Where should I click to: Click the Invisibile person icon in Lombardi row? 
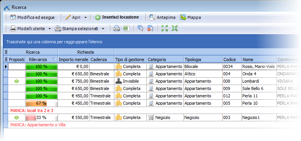119,81
